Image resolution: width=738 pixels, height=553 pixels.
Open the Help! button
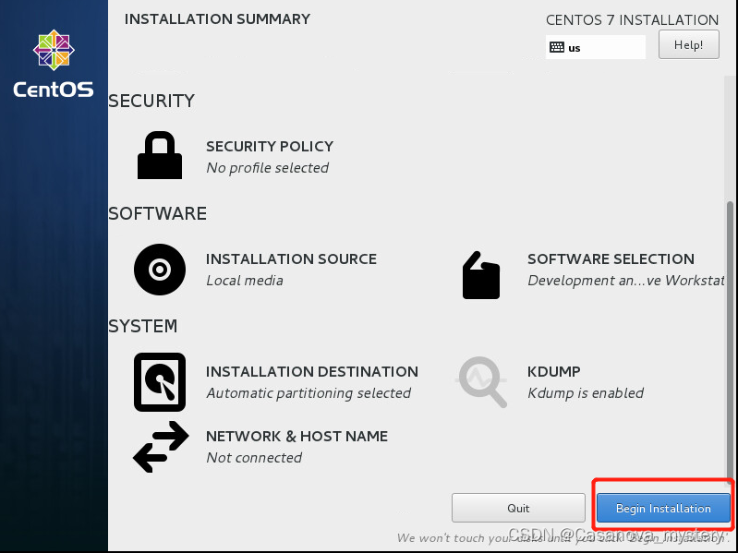point(688,44)
